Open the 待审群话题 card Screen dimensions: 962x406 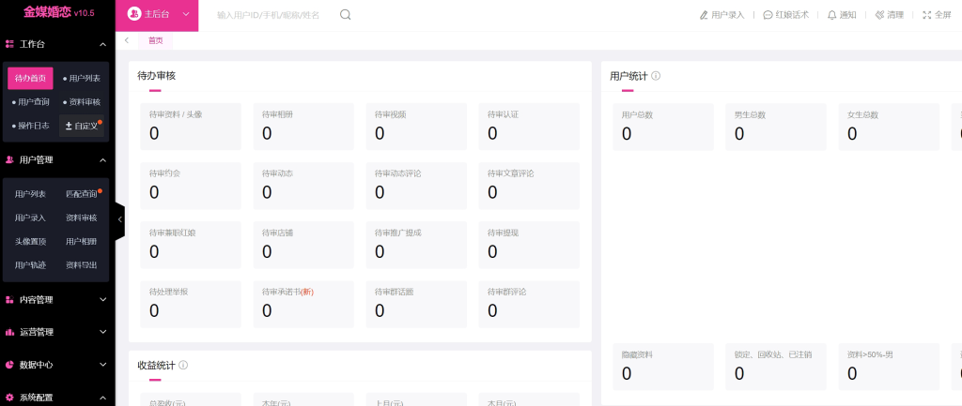tap(416, 305)
